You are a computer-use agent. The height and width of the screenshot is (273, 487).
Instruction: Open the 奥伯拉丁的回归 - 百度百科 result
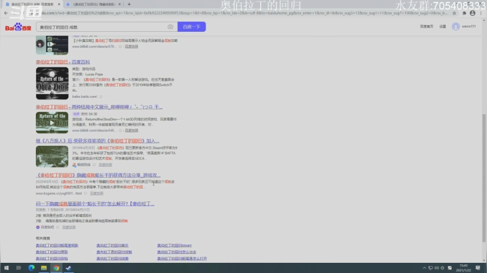click(x=63, y=62)
